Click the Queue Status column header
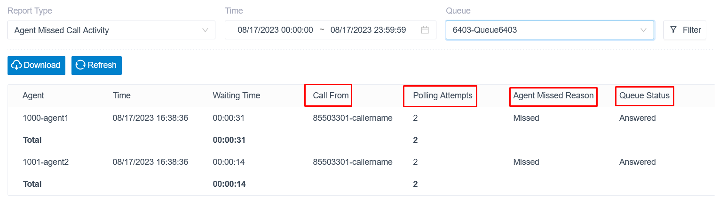The width and height of the screenshot is (719, 199). pyautogui.click(x=644, y=96)
